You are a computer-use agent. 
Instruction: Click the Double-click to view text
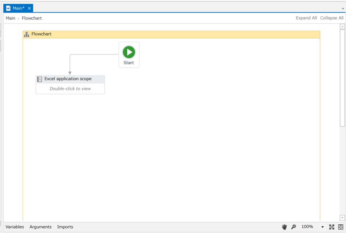coord(70,89)
